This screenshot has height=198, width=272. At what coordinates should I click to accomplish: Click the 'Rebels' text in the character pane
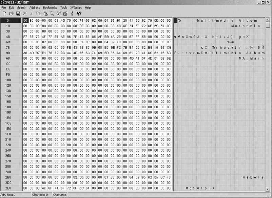pos(253,177)
